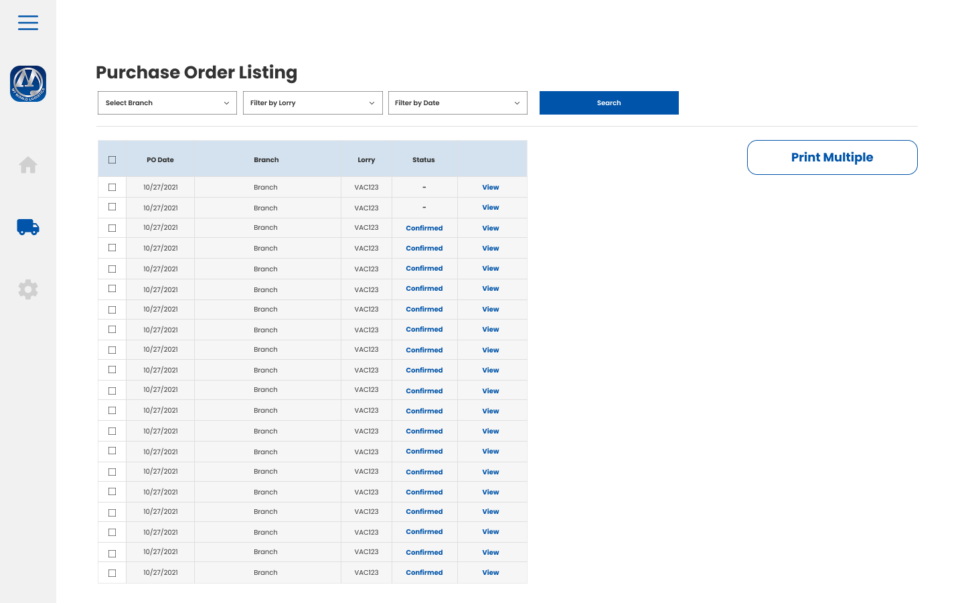
Task: Open View link of the bottommost table row
Action: [x=491, y=573]
